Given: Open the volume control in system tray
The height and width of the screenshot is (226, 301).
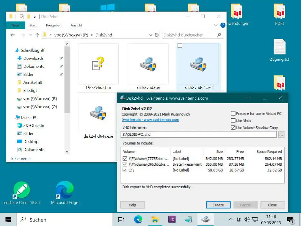Looking at the screenshot, I should (247, 219).
